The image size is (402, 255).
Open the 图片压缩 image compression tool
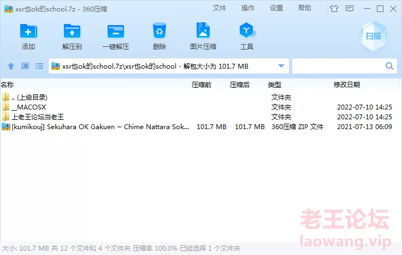coord(203,31)
